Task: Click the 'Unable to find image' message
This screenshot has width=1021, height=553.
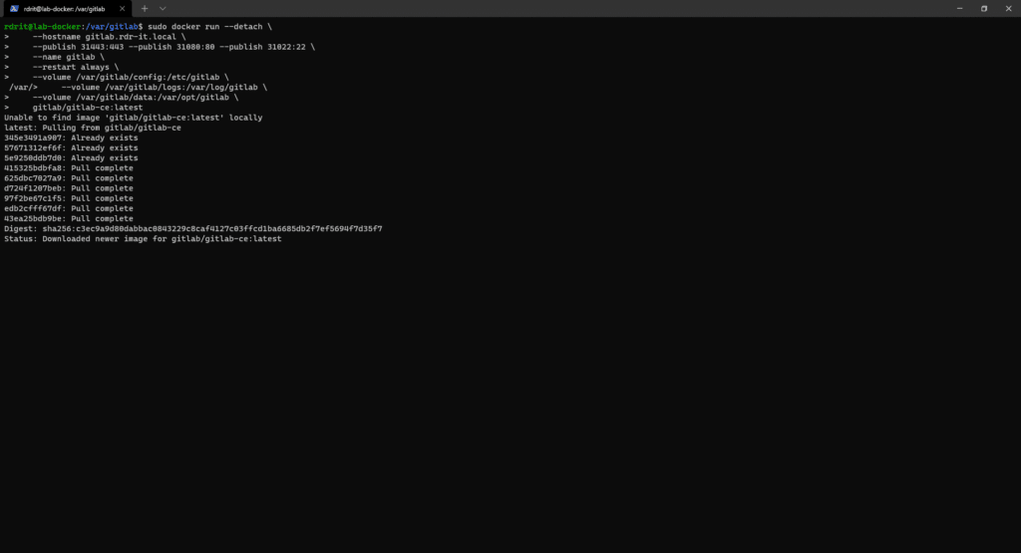Action: 134,118
